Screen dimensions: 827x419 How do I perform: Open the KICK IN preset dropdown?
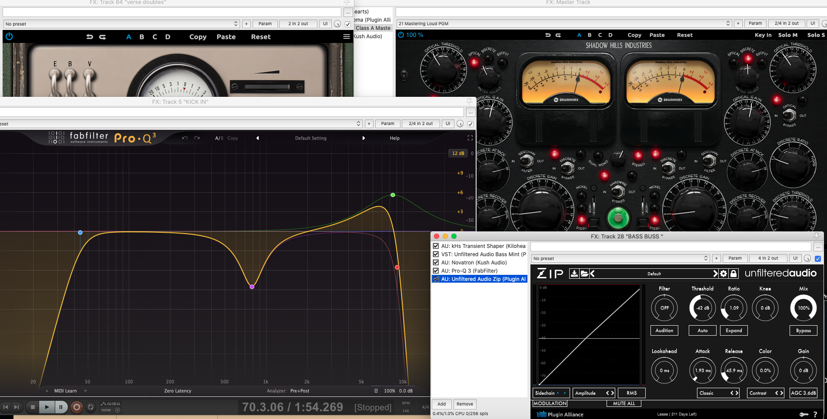click(181, 124)
